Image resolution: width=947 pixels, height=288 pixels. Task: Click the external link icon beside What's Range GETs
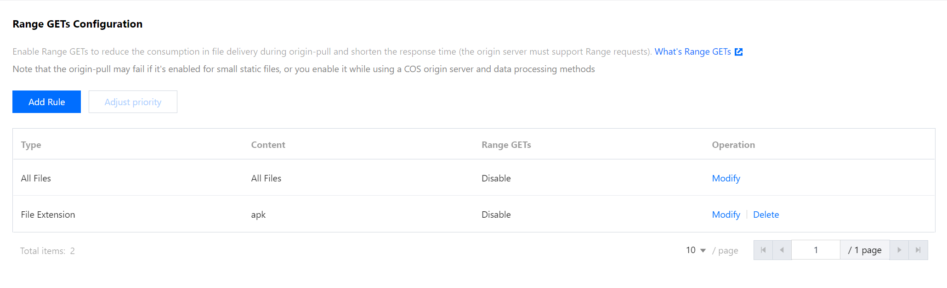coord(738,52)
